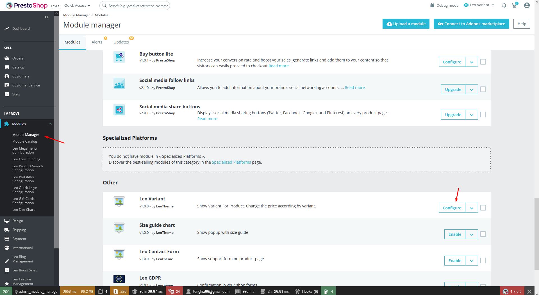Open the Specialized Platforms link
The height and width of the screenshot is (295, 539).
tap(231, 162)
